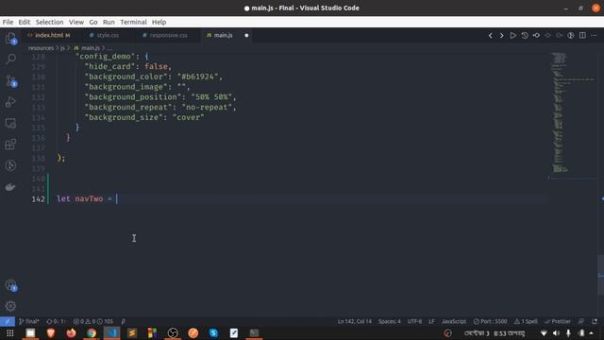Click the open changes commit-node icon
Screen dimensions: 604x340
(x=536, y=36)
